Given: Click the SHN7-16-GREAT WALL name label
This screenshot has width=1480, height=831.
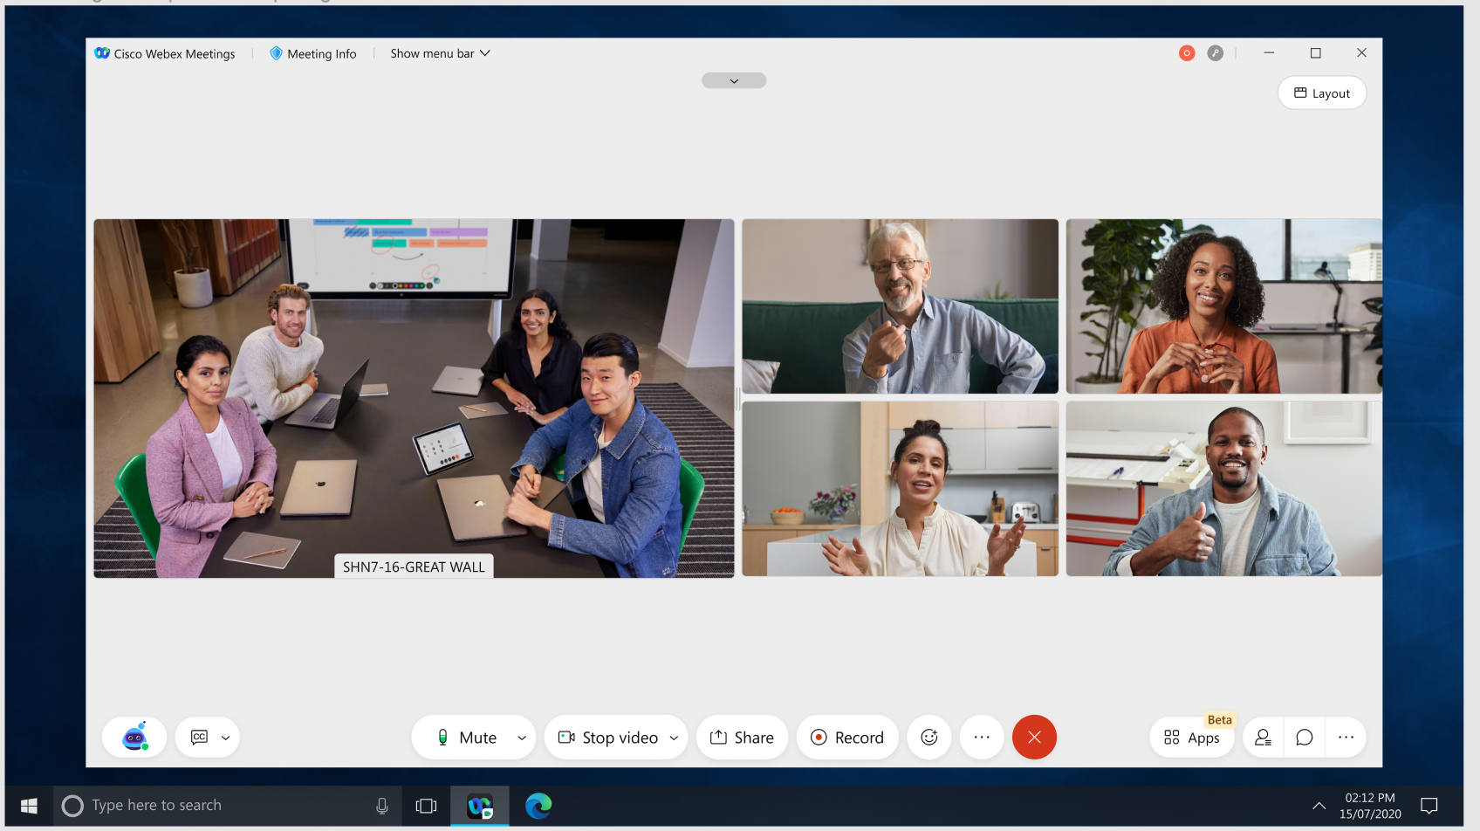Looking at the screenshot, I should tap(414, 567).
